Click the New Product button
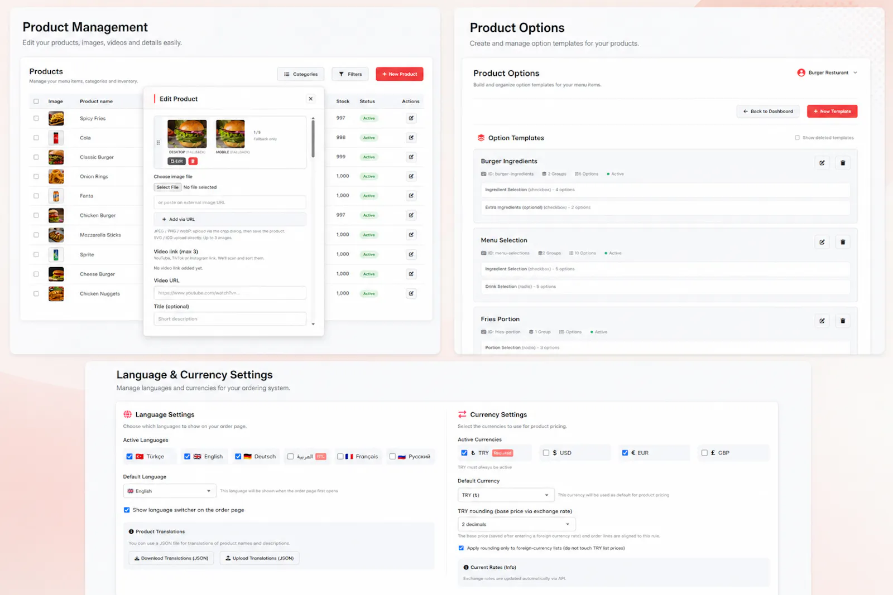This screenshot has height=595, width=893. point(400,74)
